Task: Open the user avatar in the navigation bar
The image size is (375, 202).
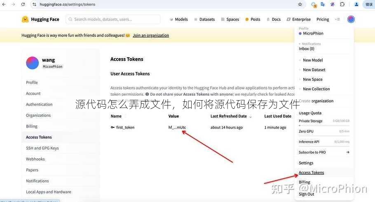Action: pyautogui.click(x=351, y=19)
